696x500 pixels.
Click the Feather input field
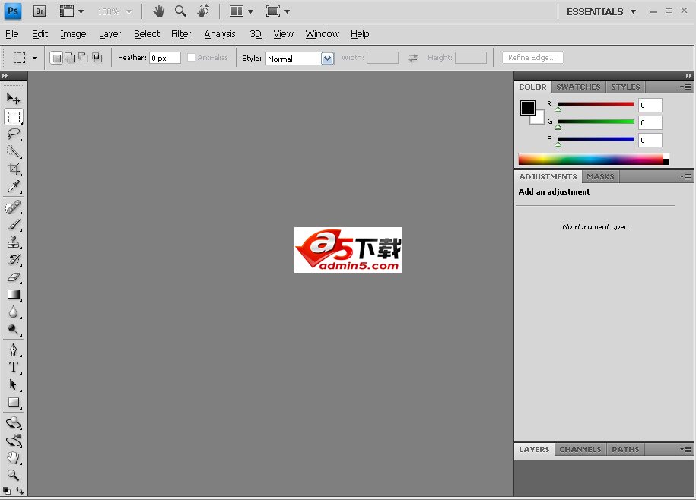[x=164, y=58]
